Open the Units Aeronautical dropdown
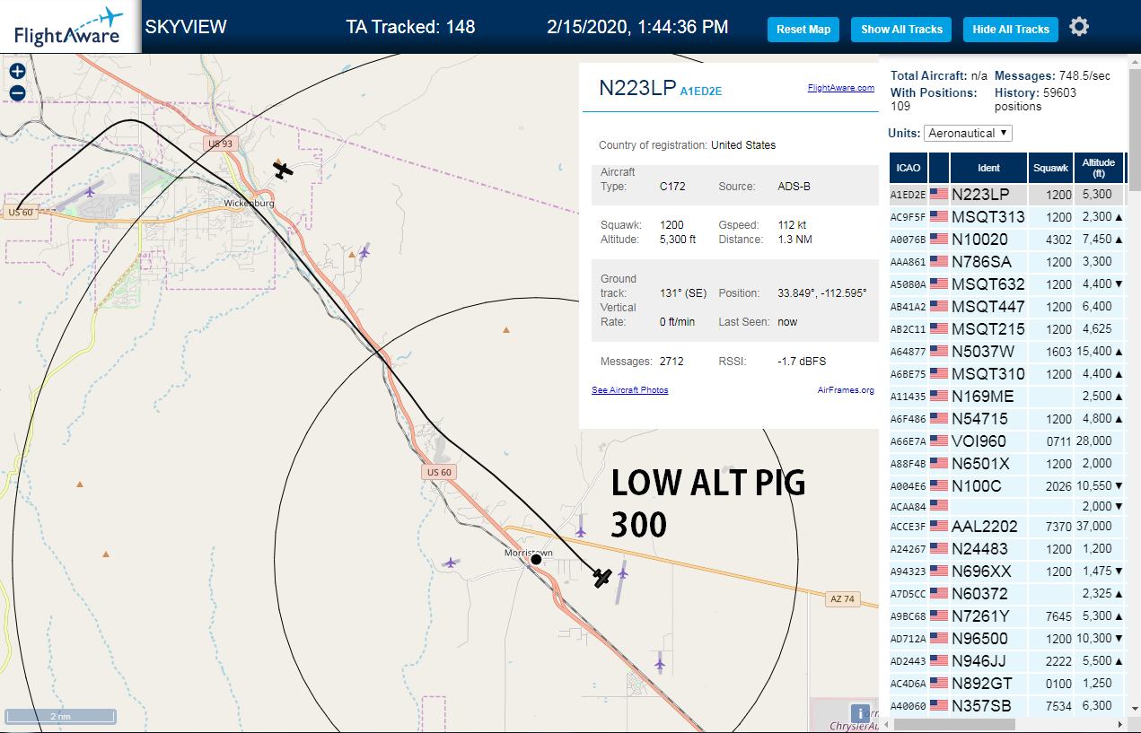This screenshot has height=733, width=1141. coord(968,133)
